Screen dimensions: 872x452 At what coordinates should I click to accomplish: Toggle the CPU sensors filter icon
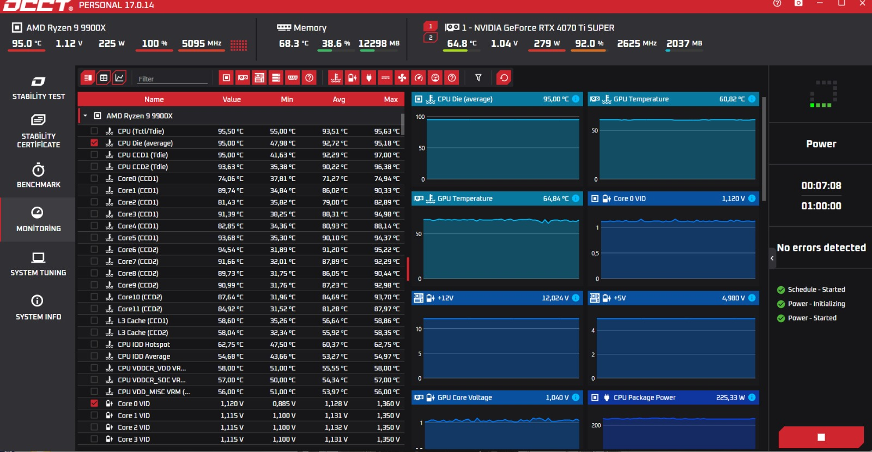(x=226, y=78)
